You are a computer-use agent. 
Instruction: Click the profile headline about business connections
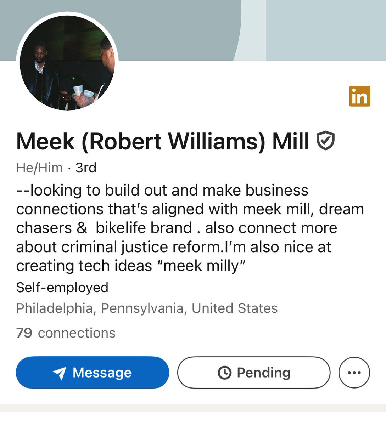(190, 228)
